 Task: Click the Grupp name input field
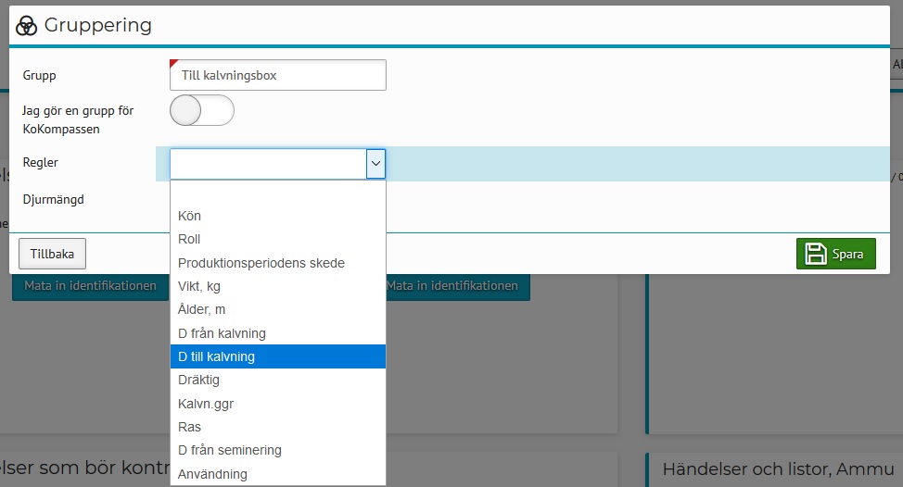278,75
